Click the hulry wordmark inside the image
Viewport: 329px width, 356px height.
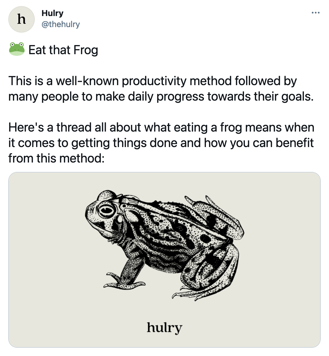click(x=164, y=328)
